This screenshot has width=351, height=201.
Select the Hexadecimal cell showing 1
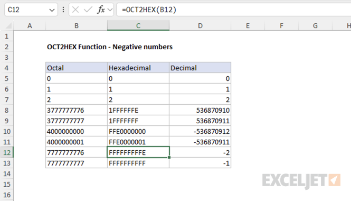tap(138, 89)
